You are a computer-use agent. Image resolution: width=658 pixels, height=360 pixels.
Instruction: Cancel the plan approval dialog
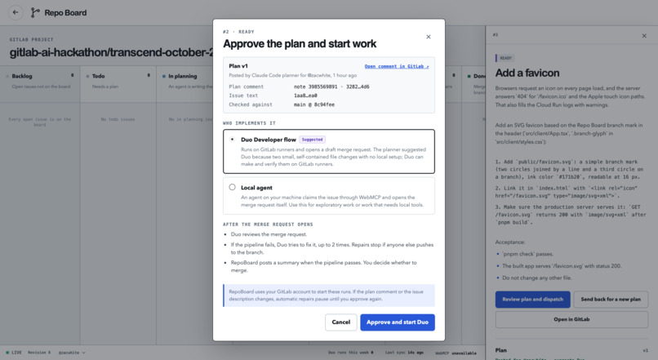point(340,322)
